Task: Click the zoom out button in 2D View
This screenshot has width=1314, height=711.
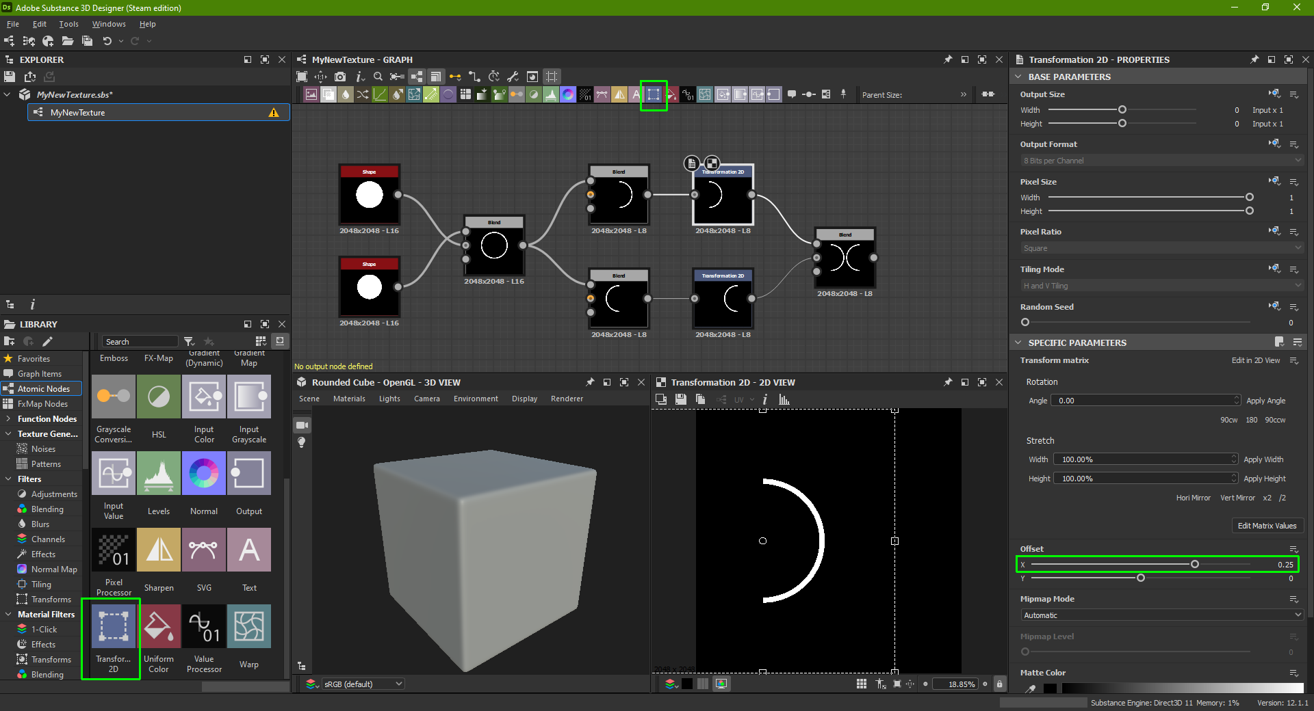Action: click(x=925, y=684)
